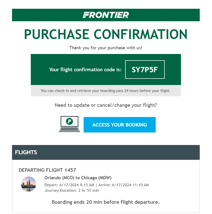Open the ACCESS YOUR BOOKING button
The height and width of the screenshot is (214, 212).
(x=120, y=124)
